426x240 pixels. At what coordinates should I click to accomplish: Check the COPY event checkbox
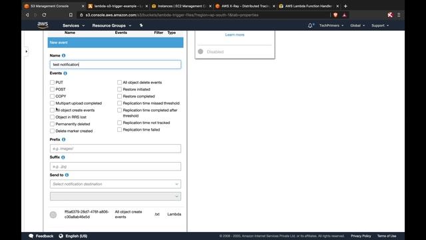click(x=52, y=96)
